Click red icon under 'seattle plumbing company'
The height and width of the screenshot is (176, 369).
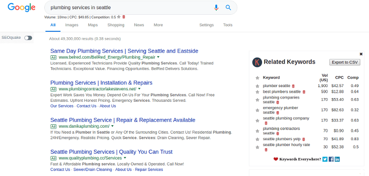point(266,123)
